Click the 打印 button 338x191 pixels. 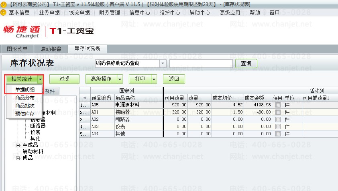(x=140, y=79)
